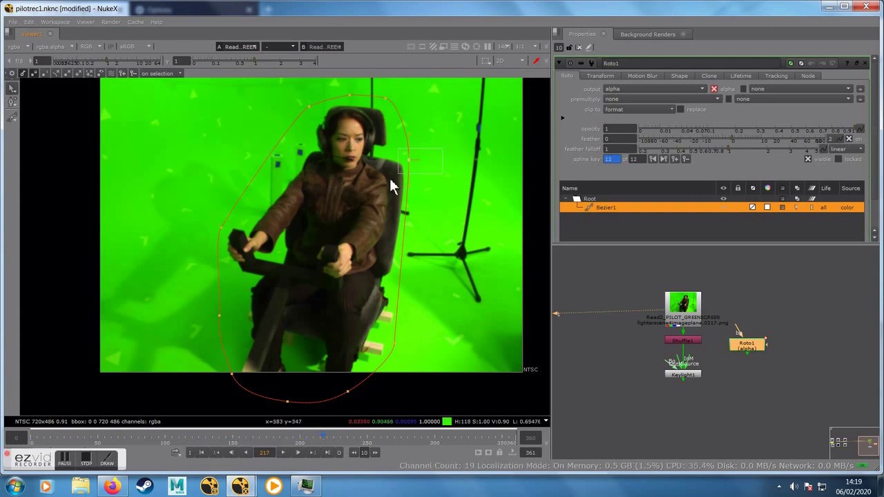Screen dimensions: 884x497
Task: Toggle the visible checkbox
Action: coord(807,159)
